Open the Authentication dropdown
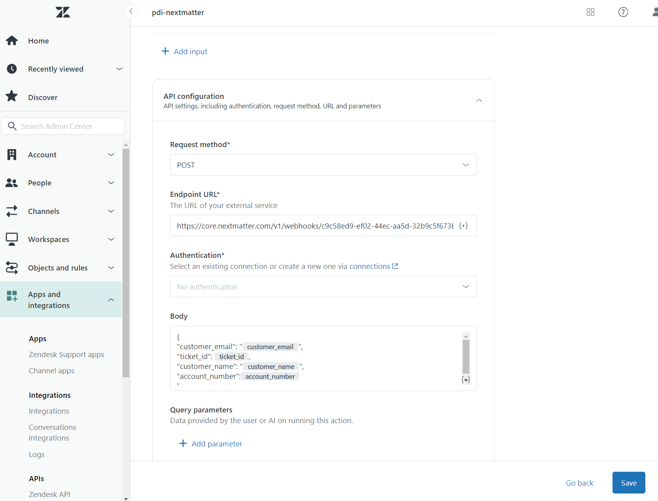 [x=323, y=287]
